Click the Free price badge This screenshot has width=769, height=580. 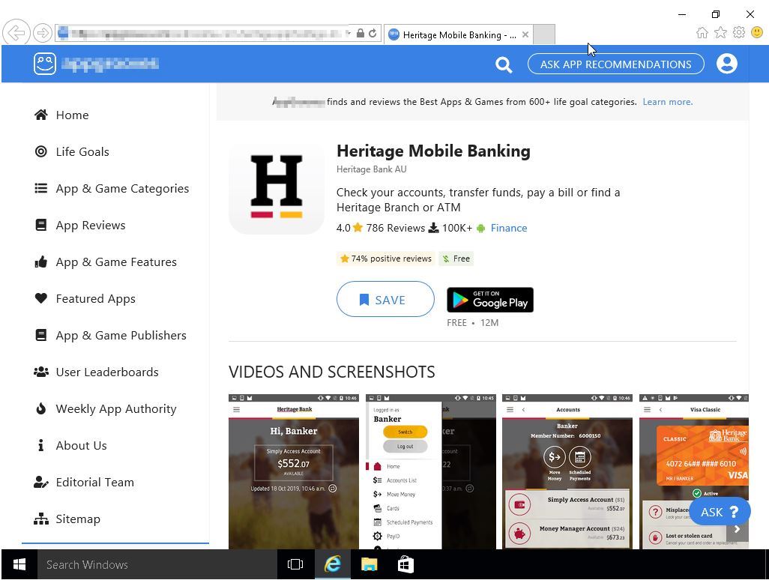pyautogui.click(x=456, y=259)
